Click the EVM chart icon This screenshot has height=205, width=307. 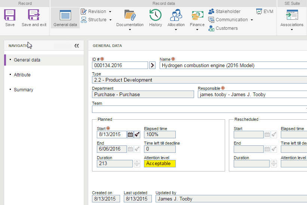[x=265, y=12]
